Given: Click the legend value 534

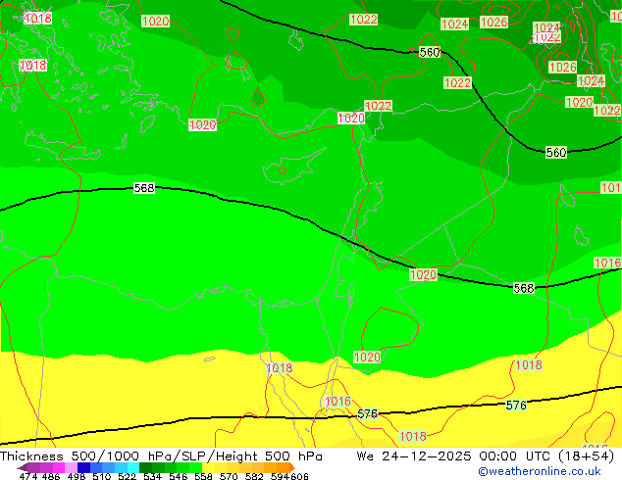Looking at the screenshot, I should pyautogui.click(x=152, y=476).
